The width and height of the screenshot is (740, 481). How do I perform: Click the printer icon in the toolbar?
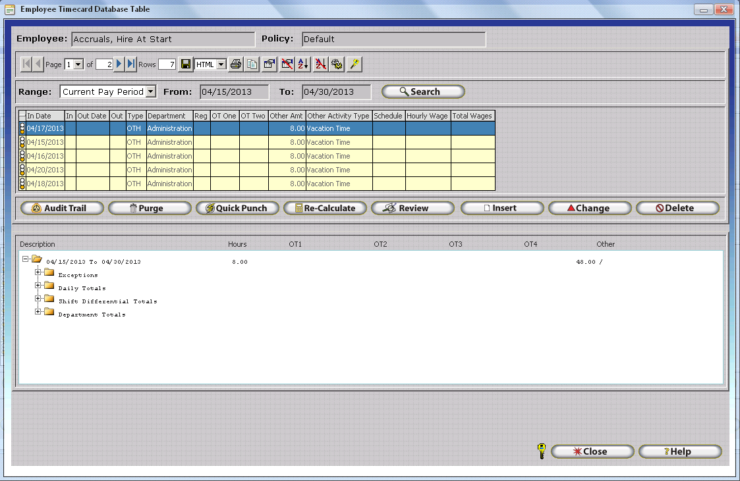[x=235, y=64]
